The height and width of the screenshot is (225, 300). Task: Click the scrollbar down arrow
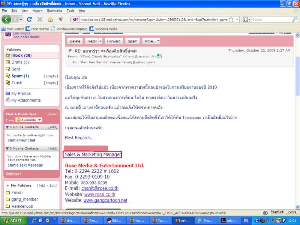(x=297, y=207)
